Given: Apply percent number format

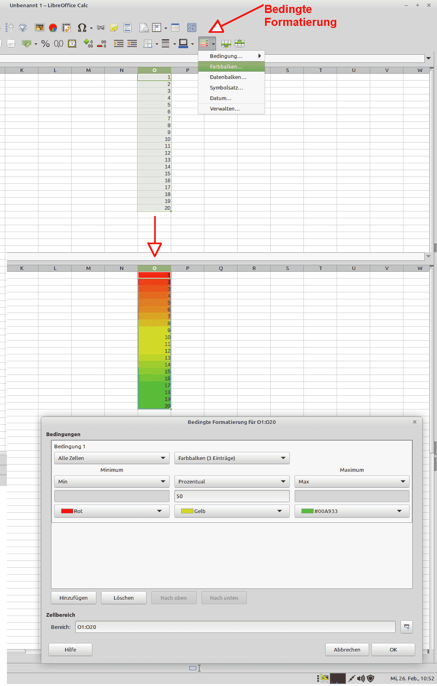Looking at the screenshot, I should click(45, 44).
